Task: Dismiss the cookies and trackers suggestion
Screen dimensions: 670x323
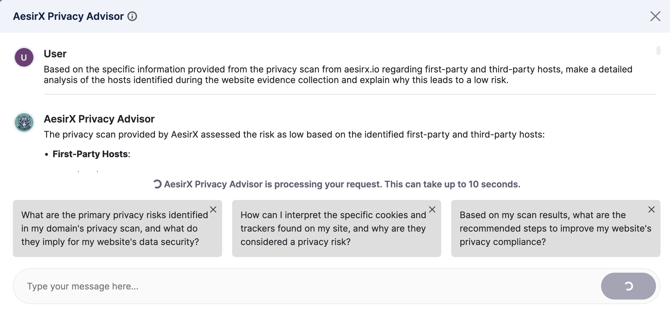Action: 432,209
